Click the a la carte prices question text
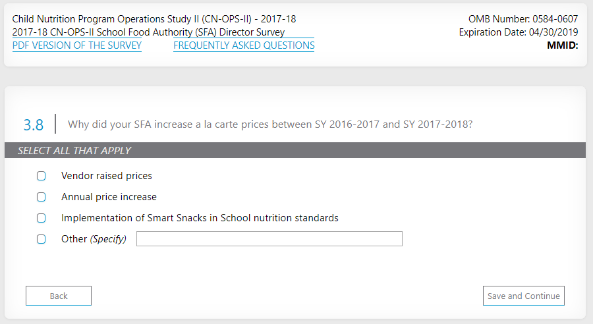This screenshot has height=324, width=593. pos(270,124)
